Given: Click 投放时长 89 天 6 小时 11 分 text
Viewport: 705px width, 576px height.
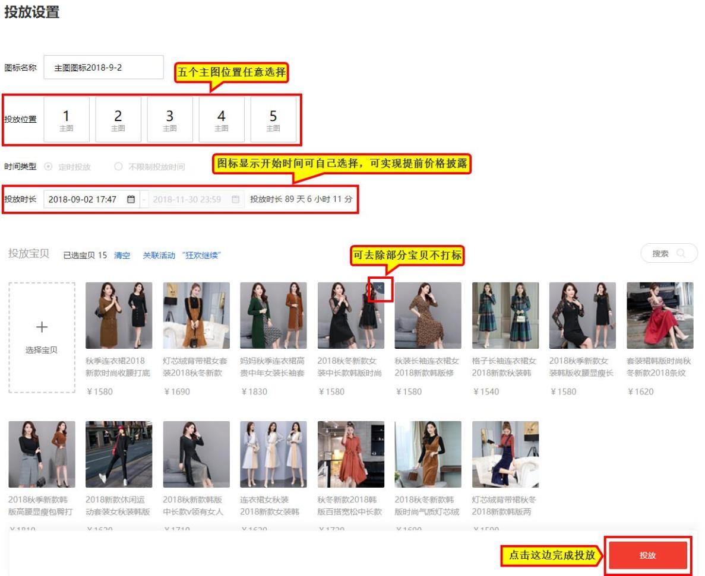Looking at the screenshot, I should (x=301, y=199).
